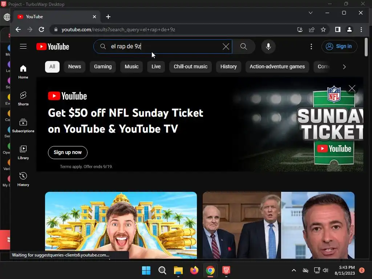The image size is (372, 279).
Task: Open the Chrome profile avatar
Action: [349, 29]
